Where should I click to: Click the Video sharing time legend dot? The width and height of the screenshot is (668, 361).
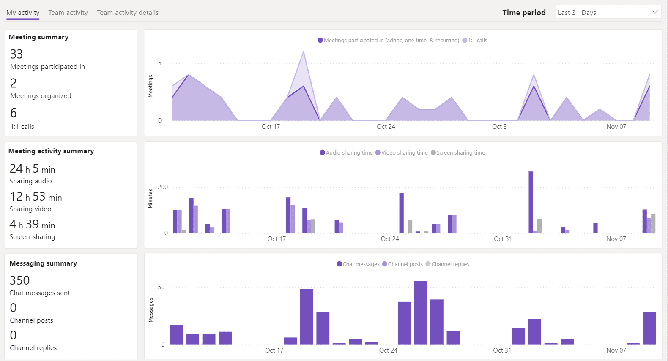click(x=378, y=153)
